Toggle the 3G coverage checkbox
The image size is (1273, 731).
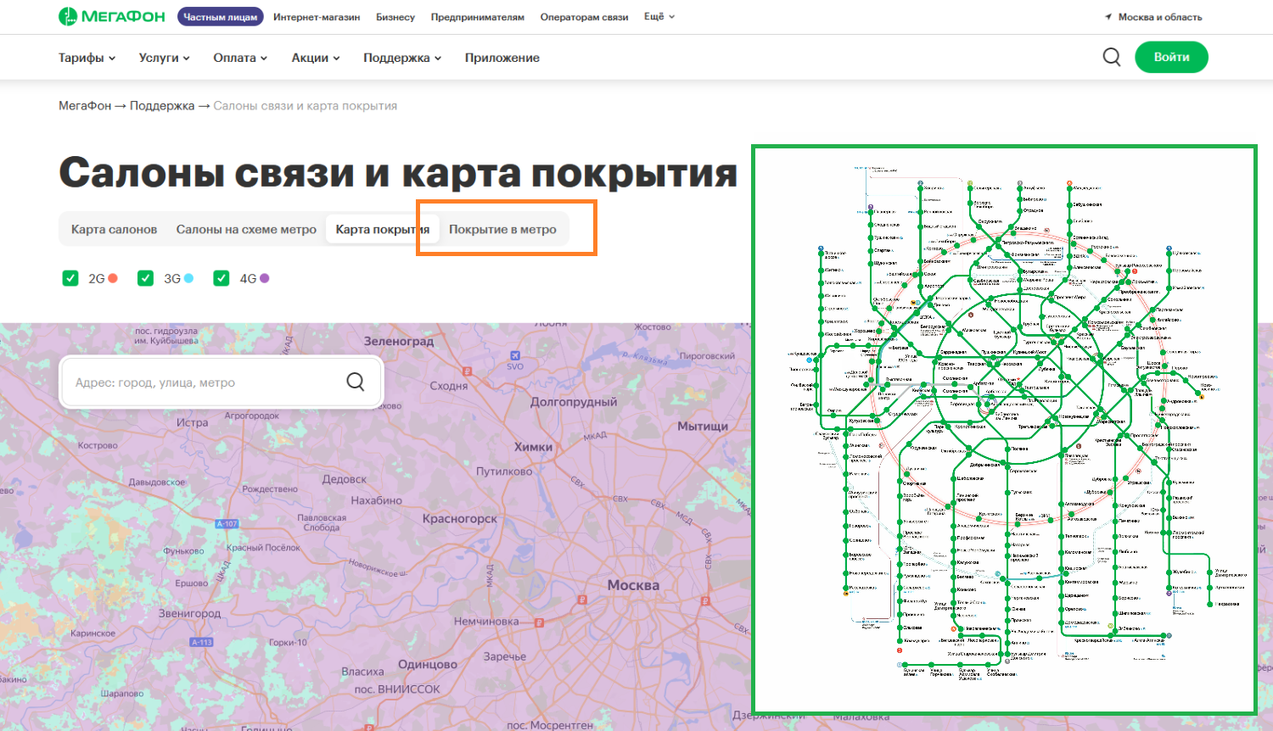[x=146, y=278]
